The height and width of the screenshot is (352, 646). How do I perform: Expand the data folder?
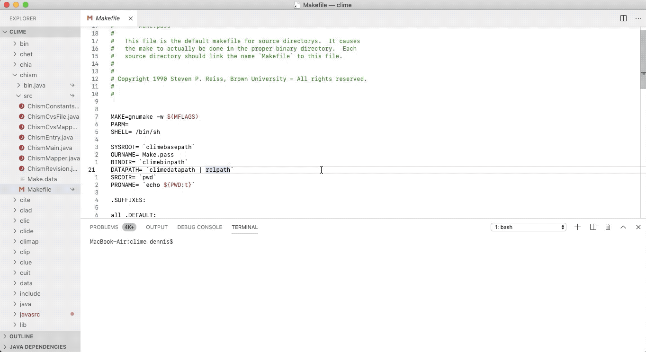click(15, 283)
